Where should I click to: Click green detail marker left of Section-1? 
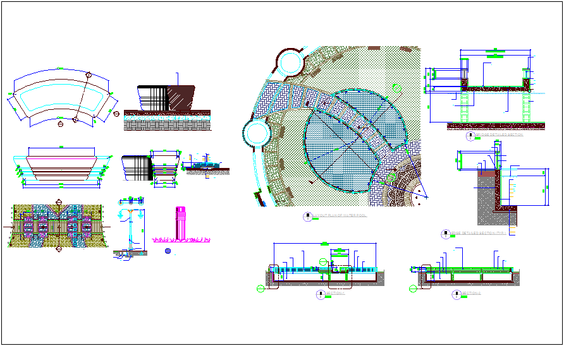261,288
